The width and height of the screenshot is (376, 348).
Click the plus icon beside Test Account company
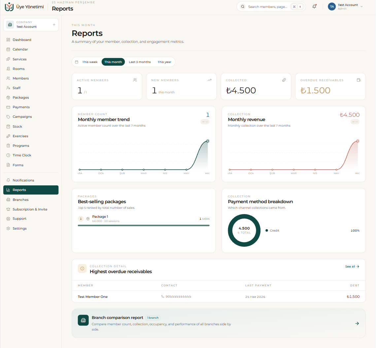tap(54, 25)
